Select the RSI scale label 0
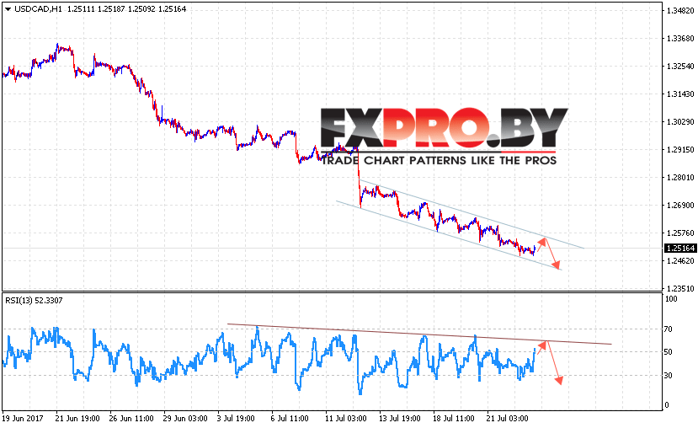This screenshot has height=428, width=698. [667, 405]
